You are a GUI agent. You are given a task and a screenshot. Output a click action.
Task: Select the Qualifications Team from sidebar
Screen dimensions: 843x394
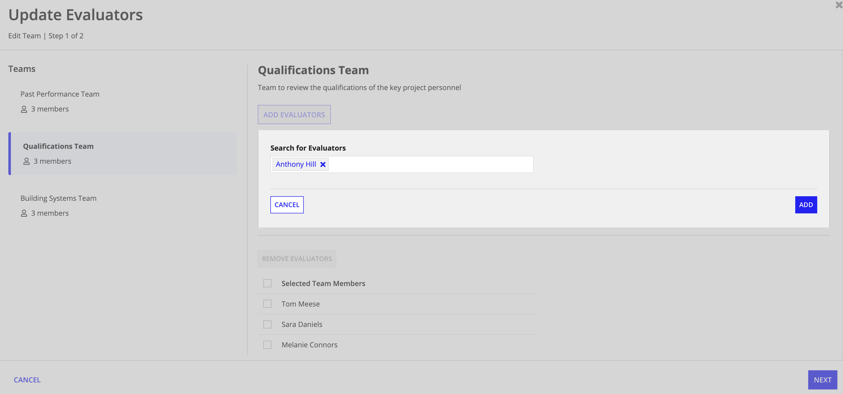point(123,153)
